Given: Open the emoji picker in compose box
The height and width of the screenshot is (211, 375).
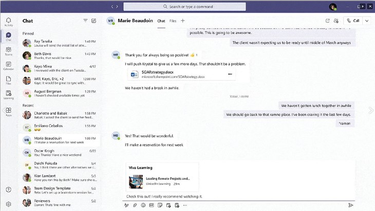Looking at the screenshot, I should tap(143, 205).
